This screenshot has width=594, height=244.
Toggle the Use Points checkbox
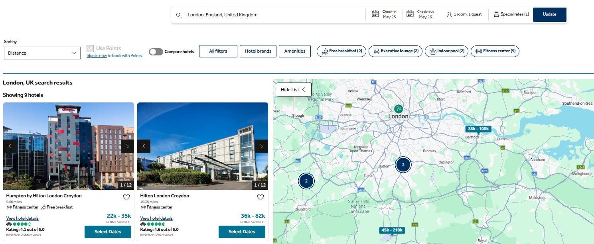coord(90,49)
